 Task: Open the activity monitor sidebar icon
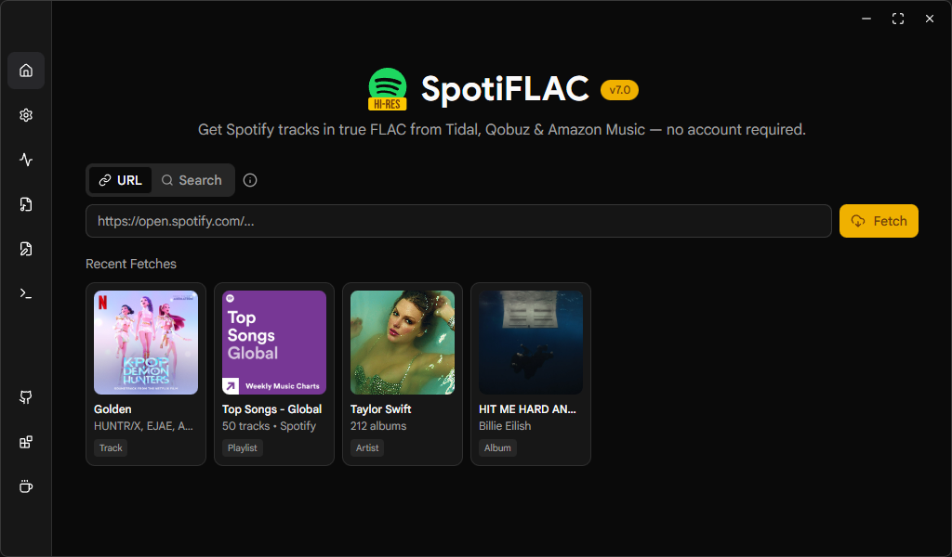[x=26, y=160]
